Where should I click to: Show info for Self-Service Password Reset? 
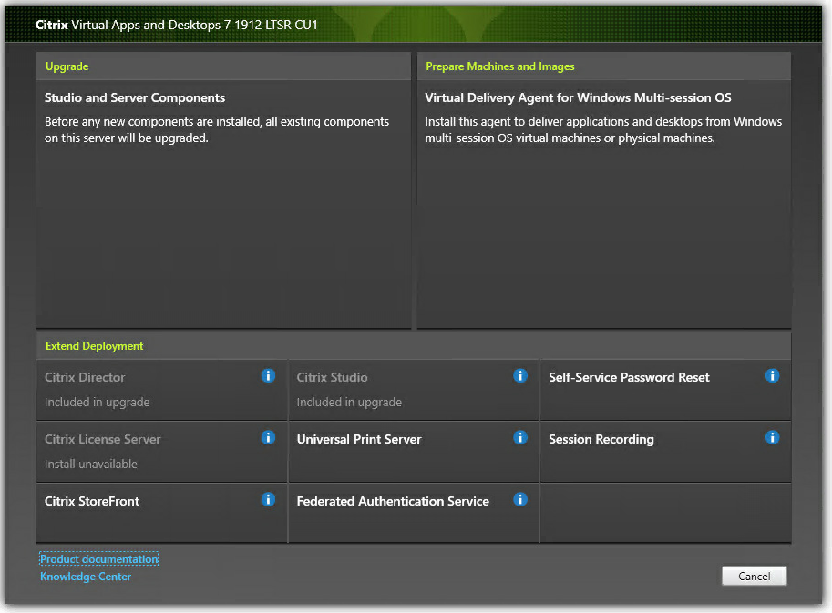pyautogui.click(x=772, y=376)
